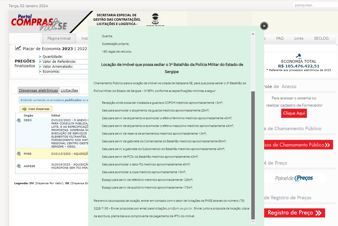
Task: Select the Dispensas eletrônicas tab
Action: pyautogui.click(x=38, y=90)
